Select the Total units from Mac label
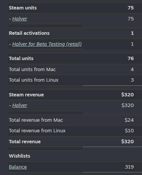 (x=32, y=70)
